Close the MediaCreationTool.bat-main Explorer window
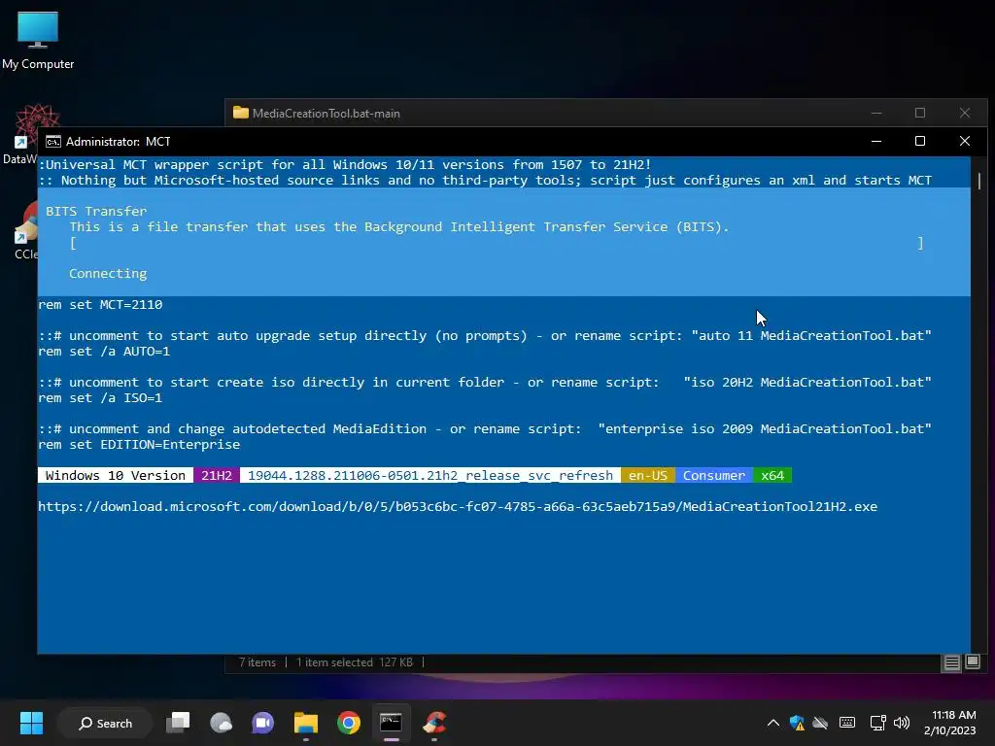Image resolution: width=995 pixels, height=746 pixels. coord(965,113)
